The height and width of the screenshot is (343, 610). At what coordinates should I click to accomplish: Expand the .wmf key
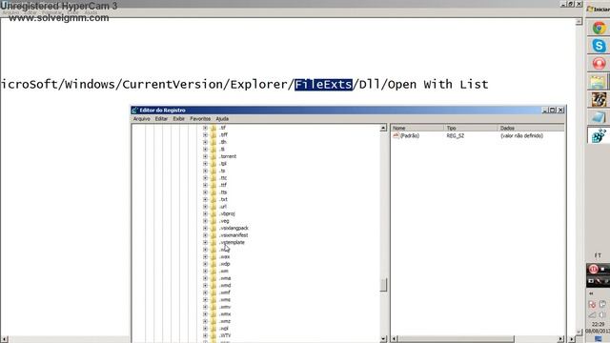(x=205, y=293)
